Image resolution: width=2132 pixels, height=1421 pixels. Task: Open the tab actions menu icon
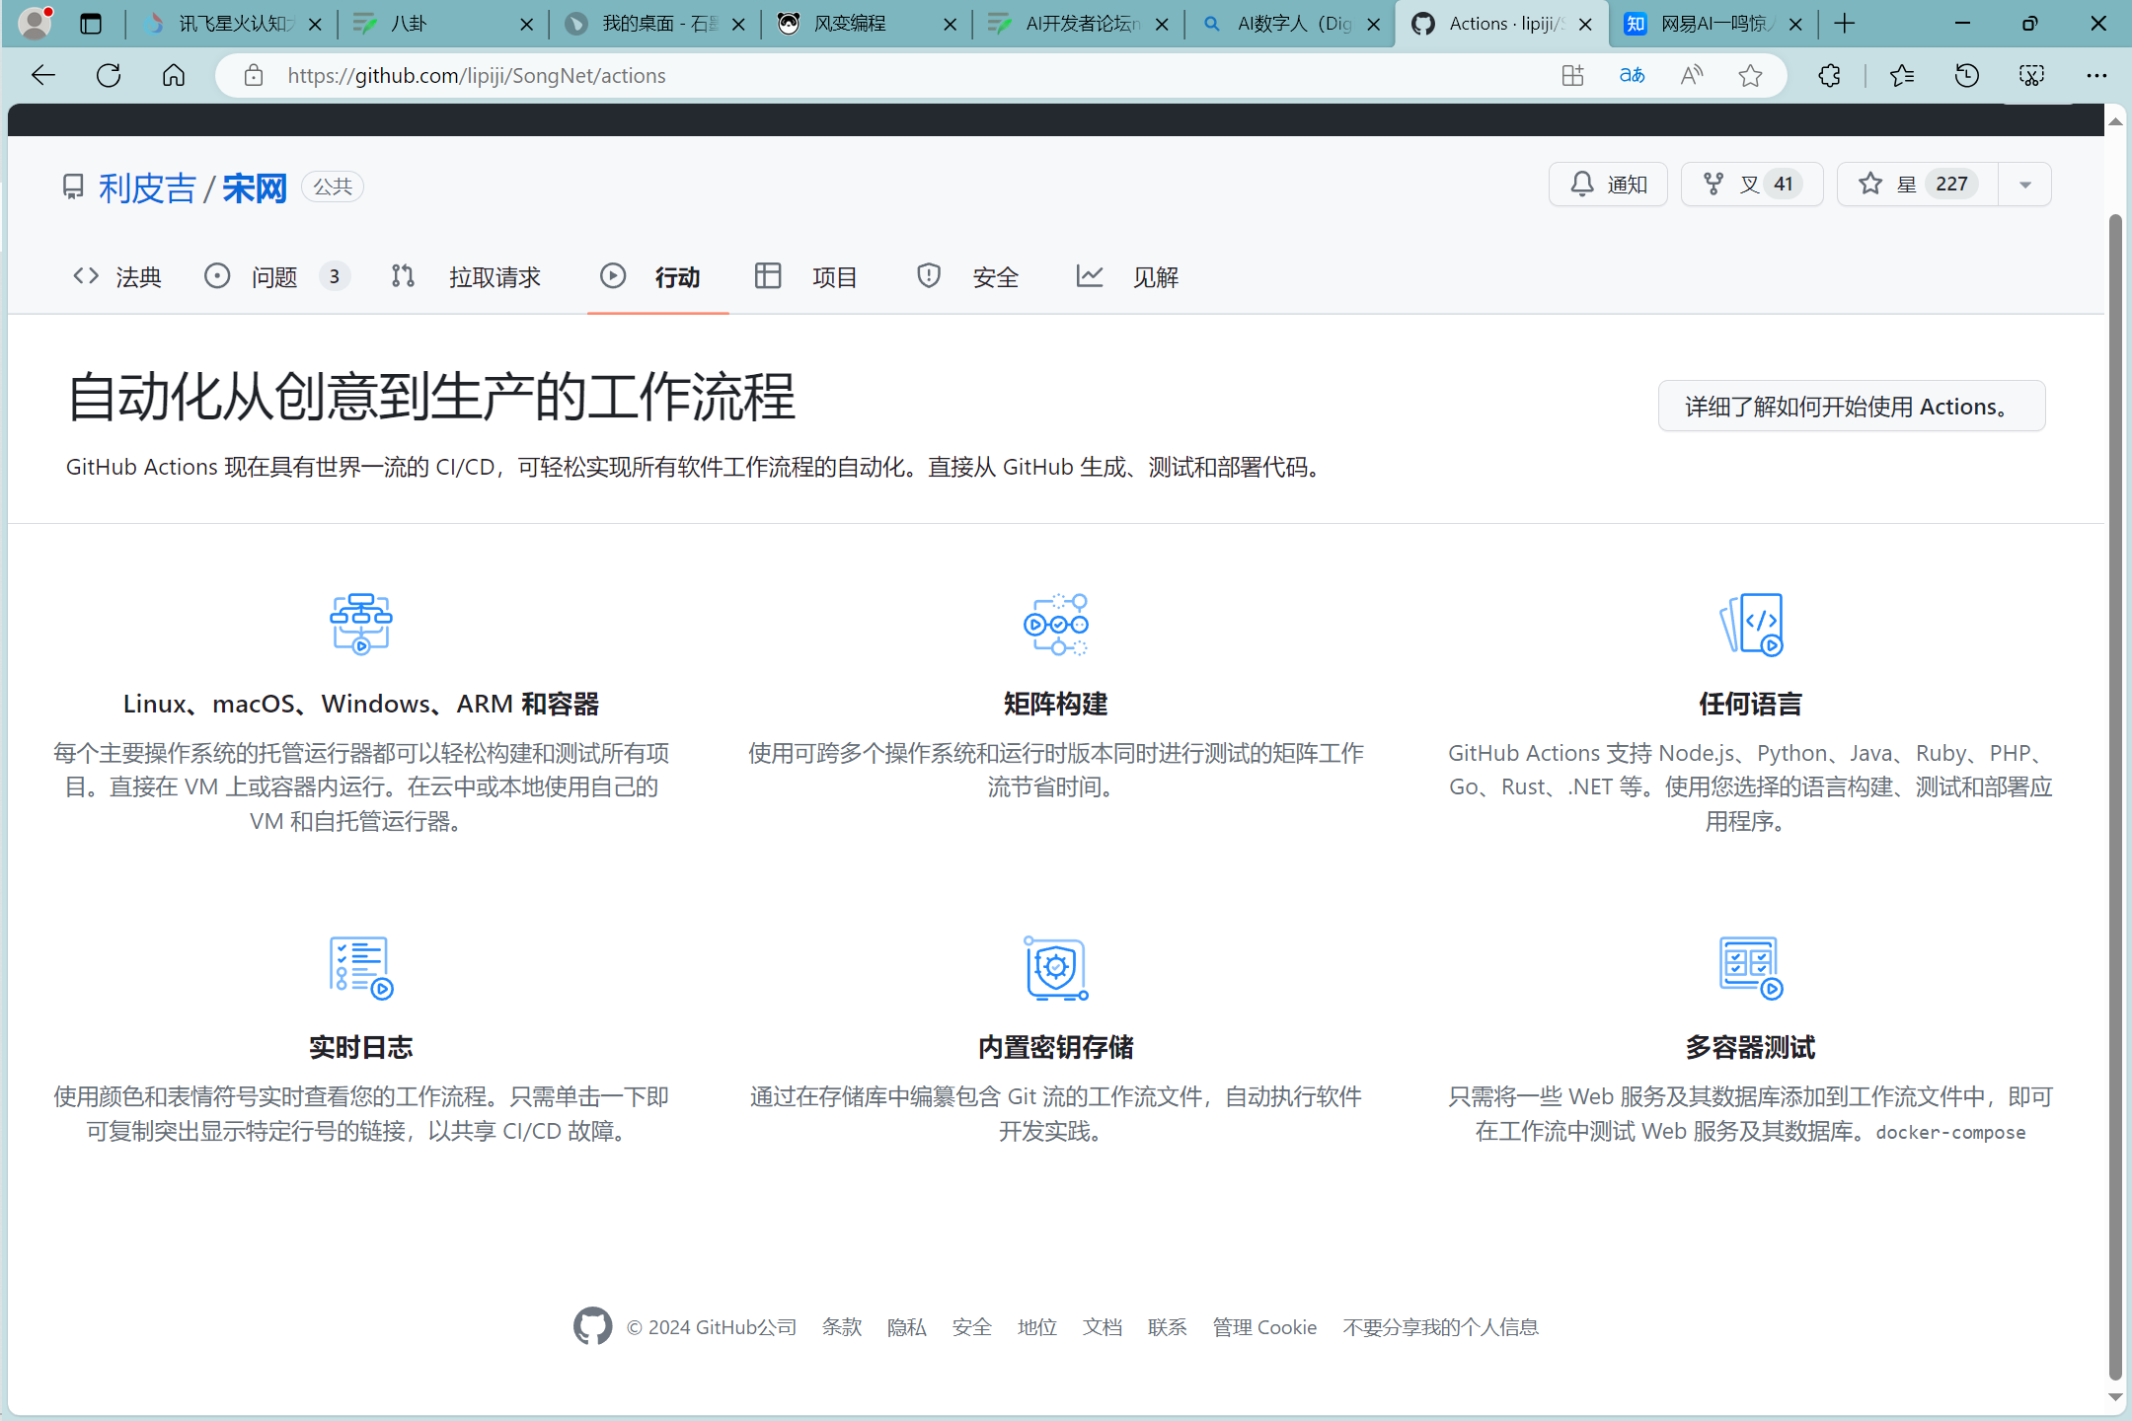[91, 24]
